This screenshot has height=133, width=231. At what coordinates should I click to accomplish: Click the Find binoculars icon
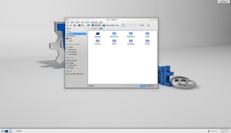(x=79, y=25)
